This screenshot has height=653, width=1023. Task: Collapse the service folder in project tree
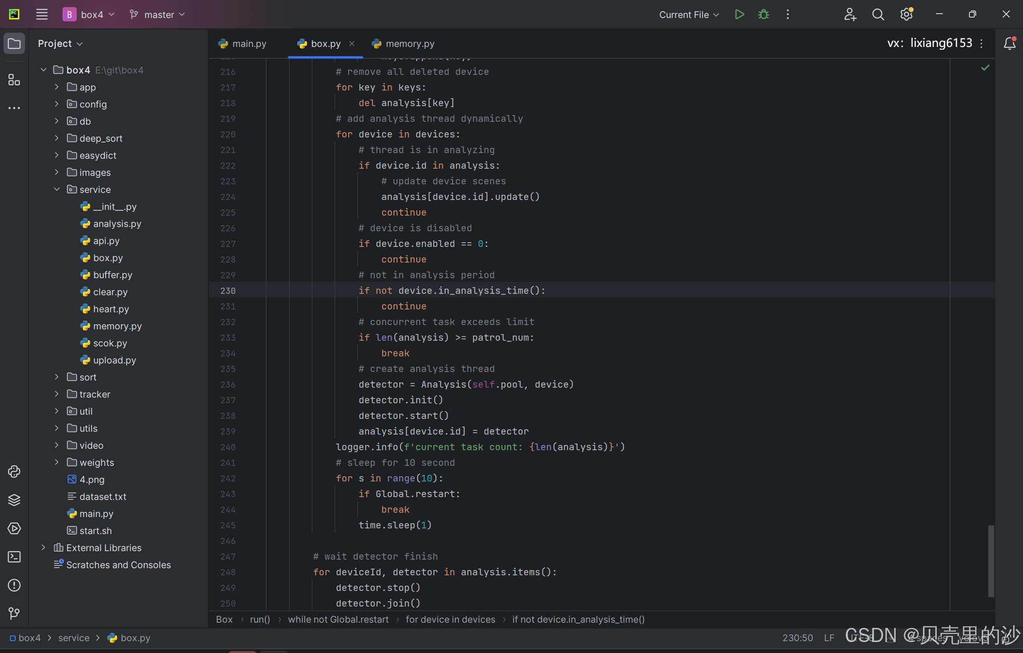[x=57, y=190]
